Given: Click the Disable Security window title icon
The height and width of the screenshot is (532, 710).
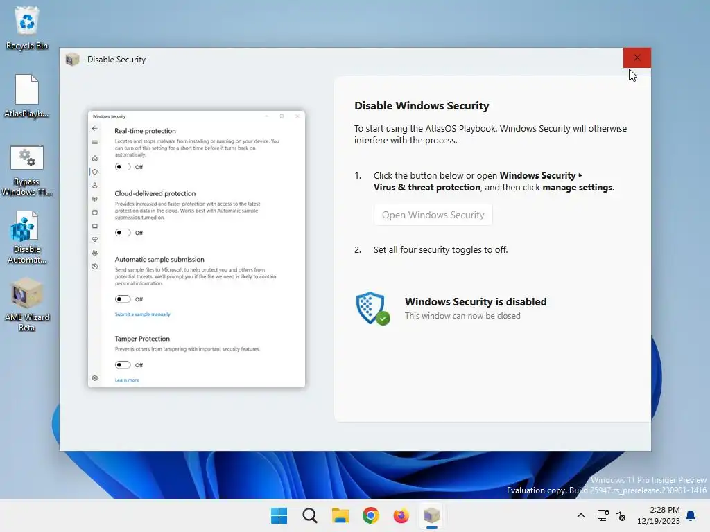Looking at the screenshot, I should [72, 60].
